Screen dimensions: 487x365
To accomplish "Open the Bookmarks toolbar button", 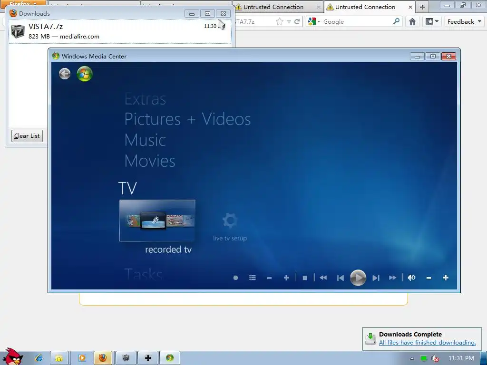I will (432, 21).
